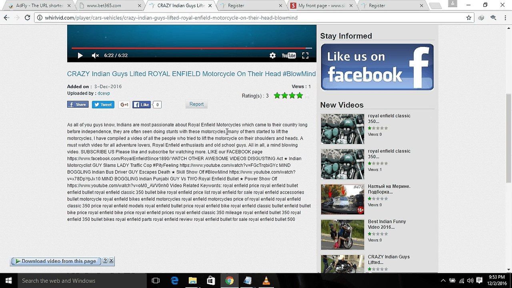The image size is (512, 288).
Task: View site information icon in address bar
Action: 40,18
